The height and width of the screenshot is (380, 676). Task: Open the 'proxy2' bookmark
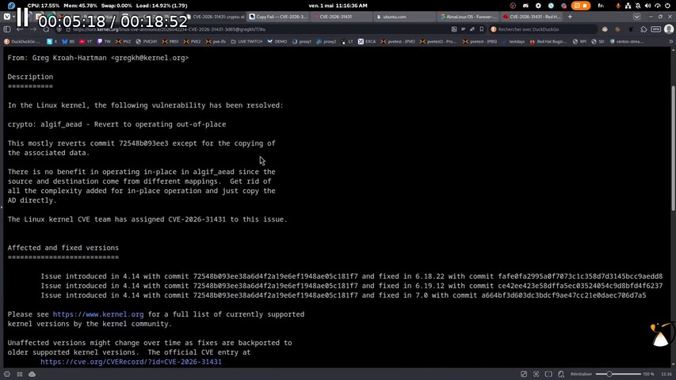(327, 42)
